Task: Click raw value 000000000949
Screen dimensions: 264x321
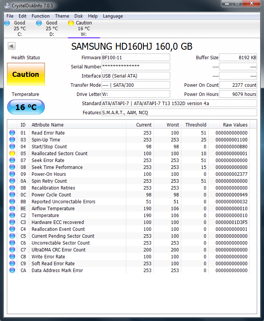Action: pos(231,195)
